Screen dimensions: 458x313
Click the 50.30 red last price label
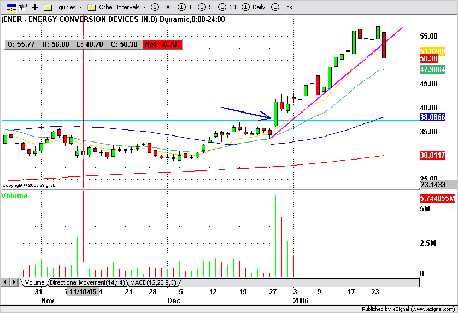[429, 58]
